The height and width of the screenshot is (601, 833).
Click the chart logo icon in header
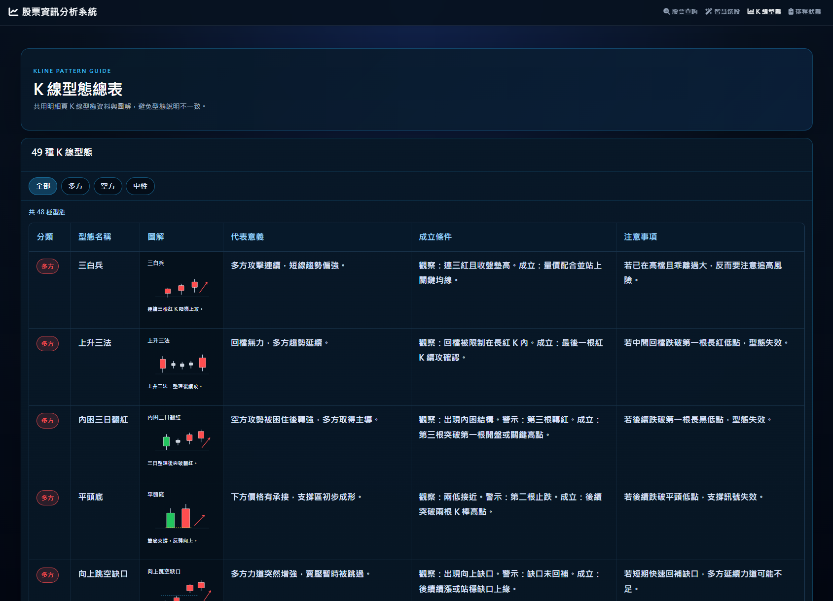point(13,12)
